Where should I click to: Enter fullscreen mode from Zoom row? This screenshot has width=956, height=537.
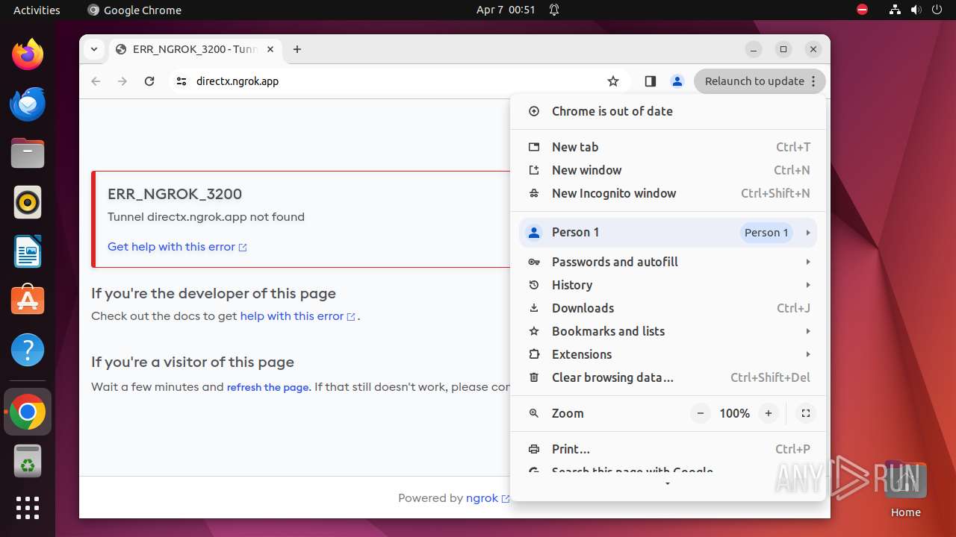pyautogui.click(x=805, y=413)
